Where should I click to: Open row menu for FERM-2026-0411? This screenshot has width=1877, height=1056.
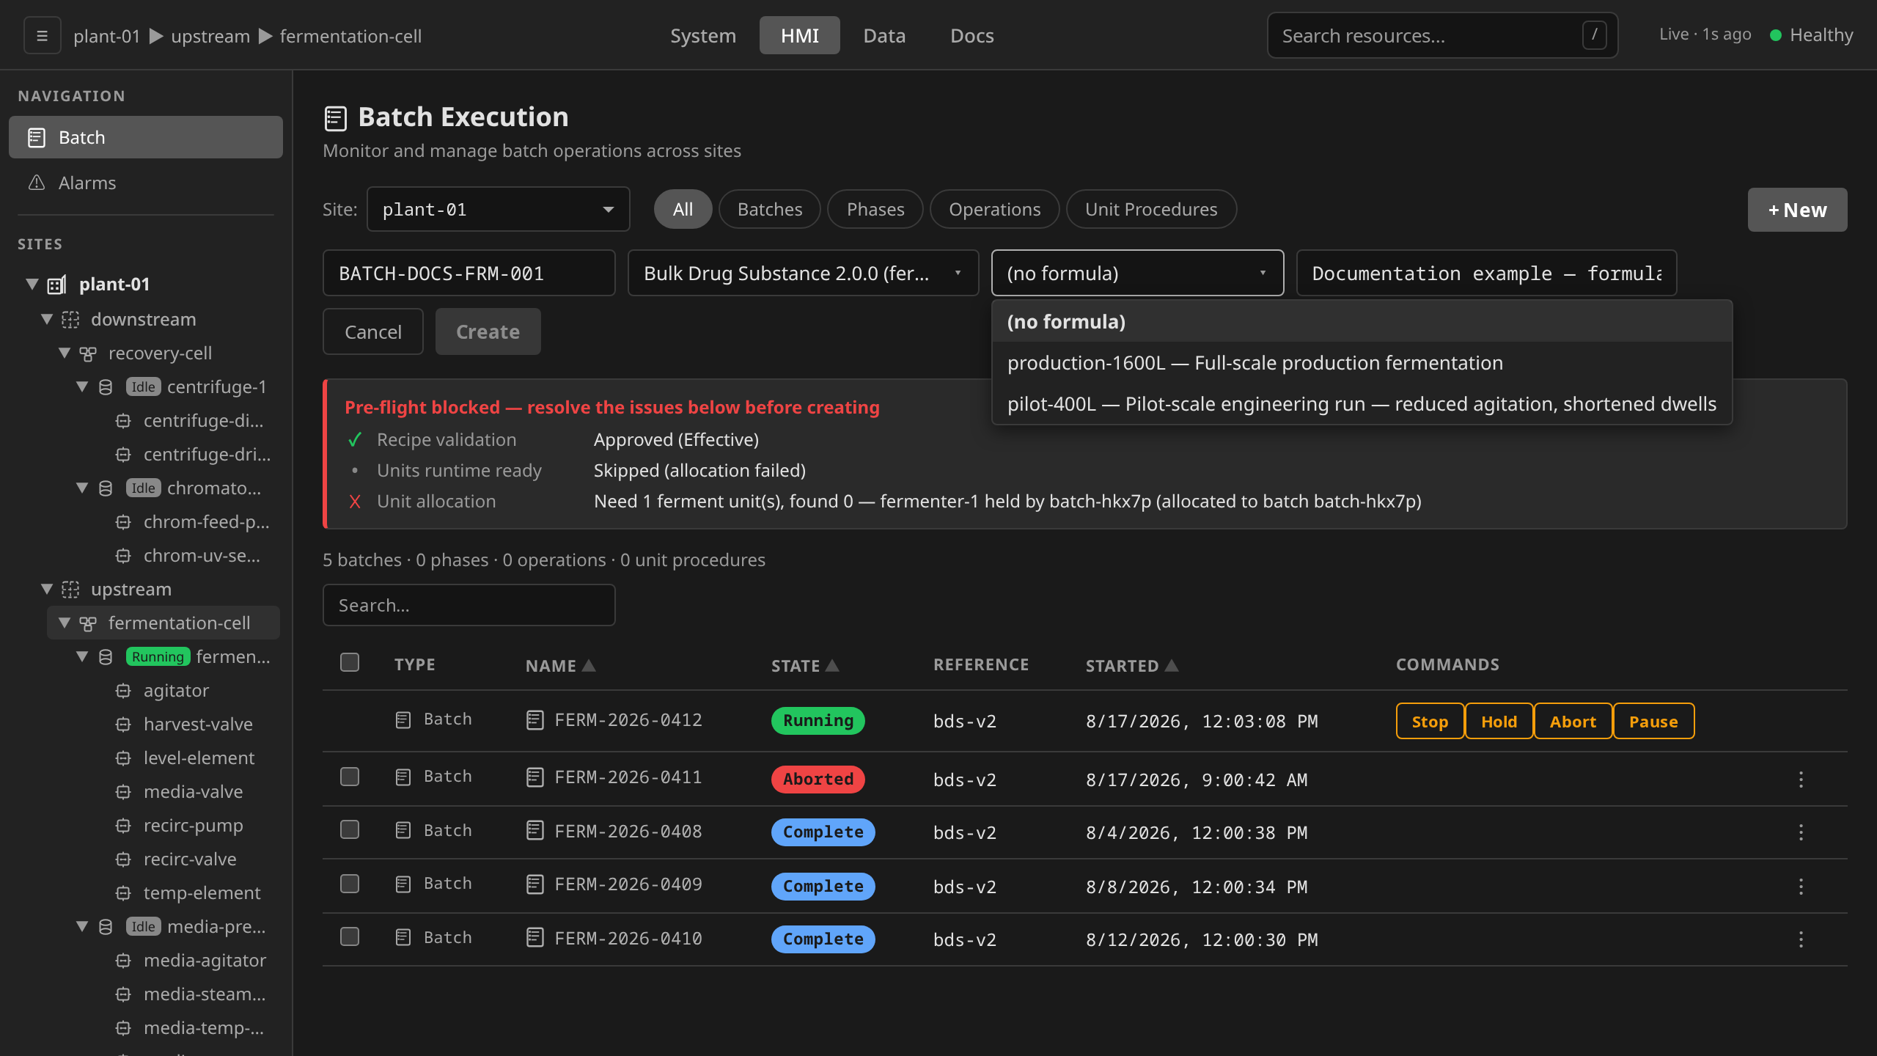click(x=1801, y=780)
